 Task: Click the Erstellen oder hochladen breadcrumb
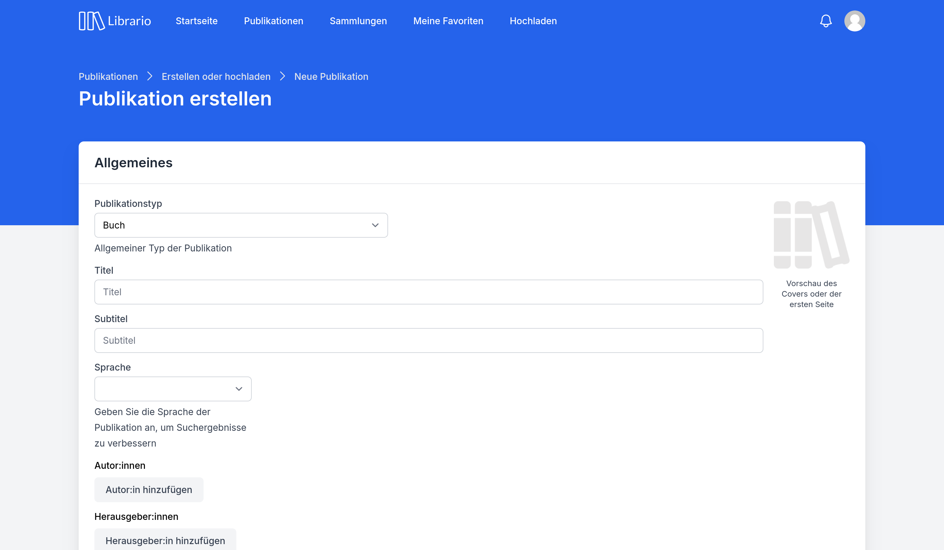[216, 76]
